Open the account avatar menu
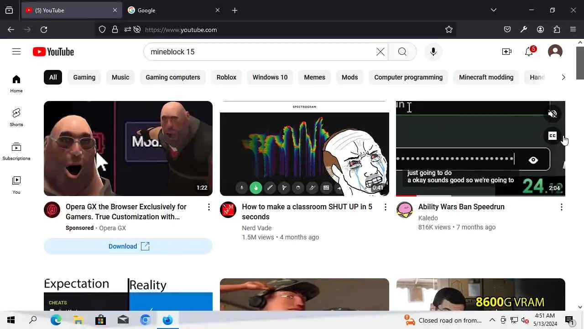Image resolution: width=584 pixels, height=329 pixels. coord(555,52)
